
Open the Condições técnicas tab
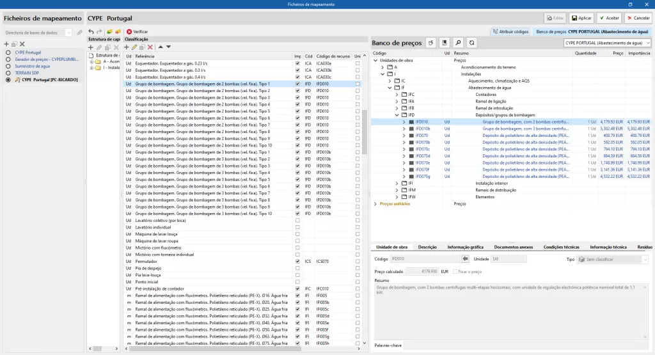[561, 246]
